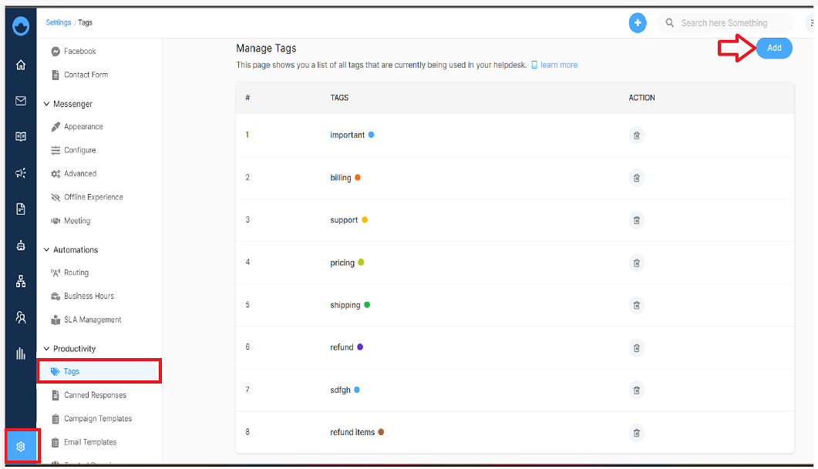
Task: Collapse the Productivity section
Action: [46, 349]
